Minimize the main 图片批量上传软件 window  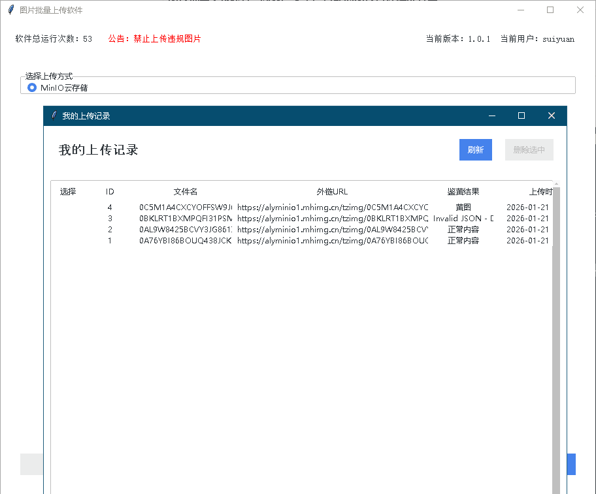click(x=520, y=10)
